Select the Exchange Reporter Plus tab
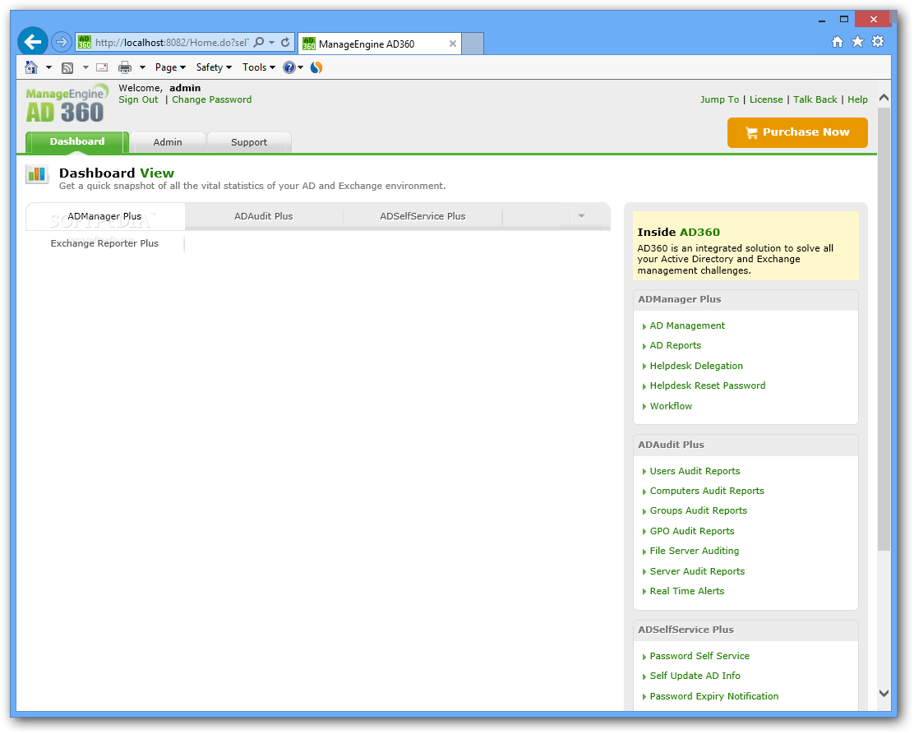 tap(105, 243)
